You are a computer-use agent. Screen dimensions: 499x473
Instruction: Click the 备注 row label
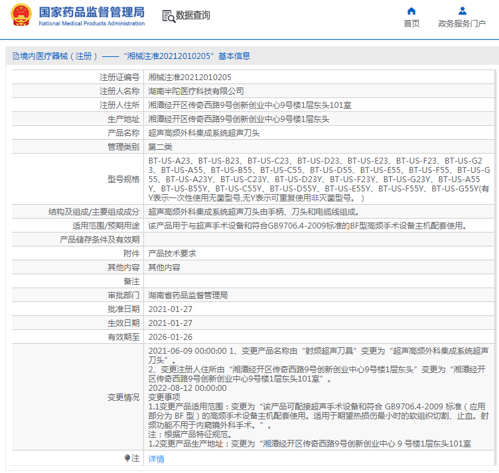(132, 282)
